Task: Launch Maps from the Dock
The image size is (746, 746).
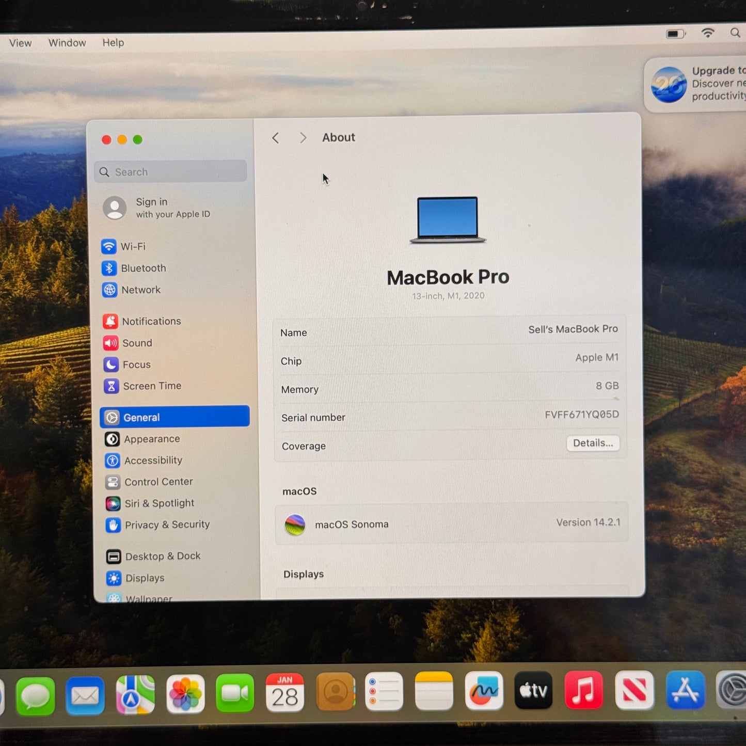Action: coord(135,695)
